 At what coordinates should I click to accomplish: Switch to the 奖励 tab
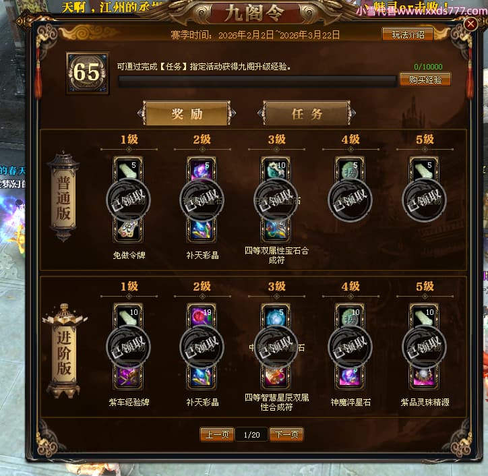tap(187, 114)
